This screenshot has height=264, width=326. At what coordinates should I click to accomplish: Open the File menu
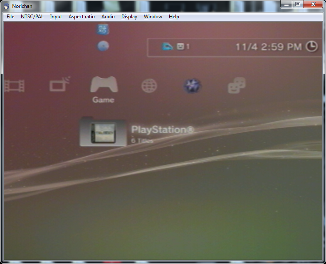10,17
